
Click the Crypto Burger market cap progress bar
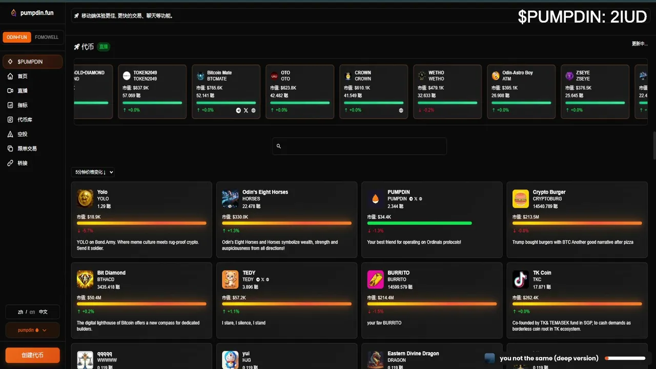tap(577, 223)
